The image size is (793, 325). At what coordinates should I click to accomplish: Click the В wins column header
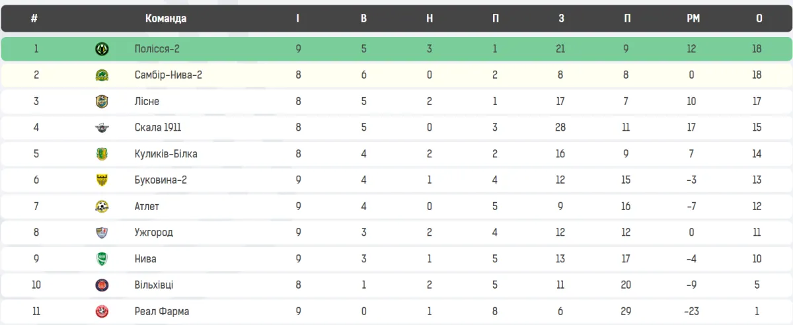[x=364, y=18]
